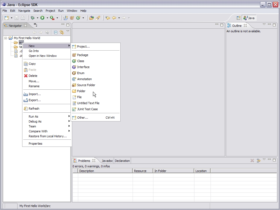Open the Back history dropdown arrow
The image size is (280, 210).
point(119,18)
